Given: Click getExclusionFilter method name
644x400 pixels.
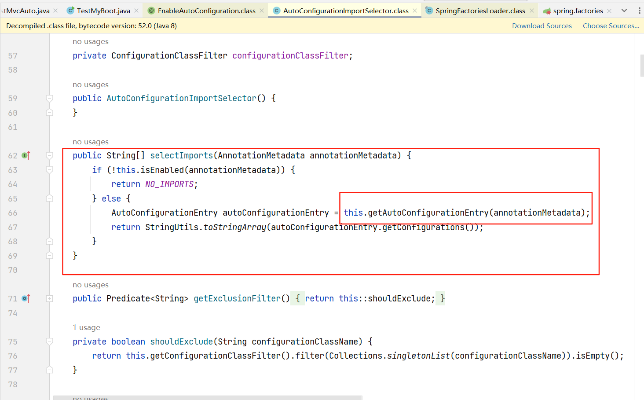Looking at the screenshot, I should tap(237, 299).
